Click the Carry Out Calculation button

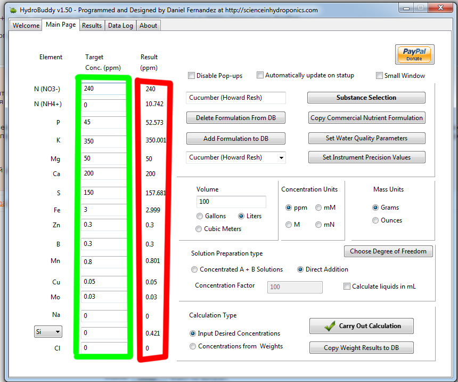(362, 326)
